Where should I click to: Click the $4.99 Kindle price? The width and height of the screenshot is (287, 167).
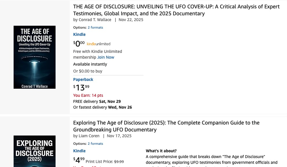(x=79, y=160)
